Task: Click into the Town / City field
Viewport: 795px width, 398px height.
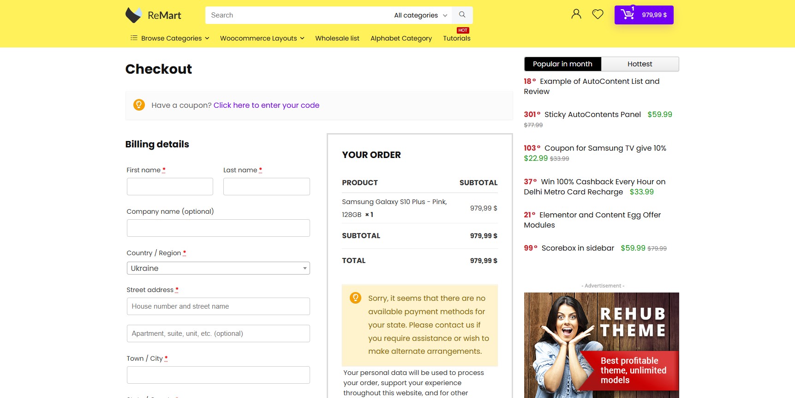Action: click(x=218, y=375)
